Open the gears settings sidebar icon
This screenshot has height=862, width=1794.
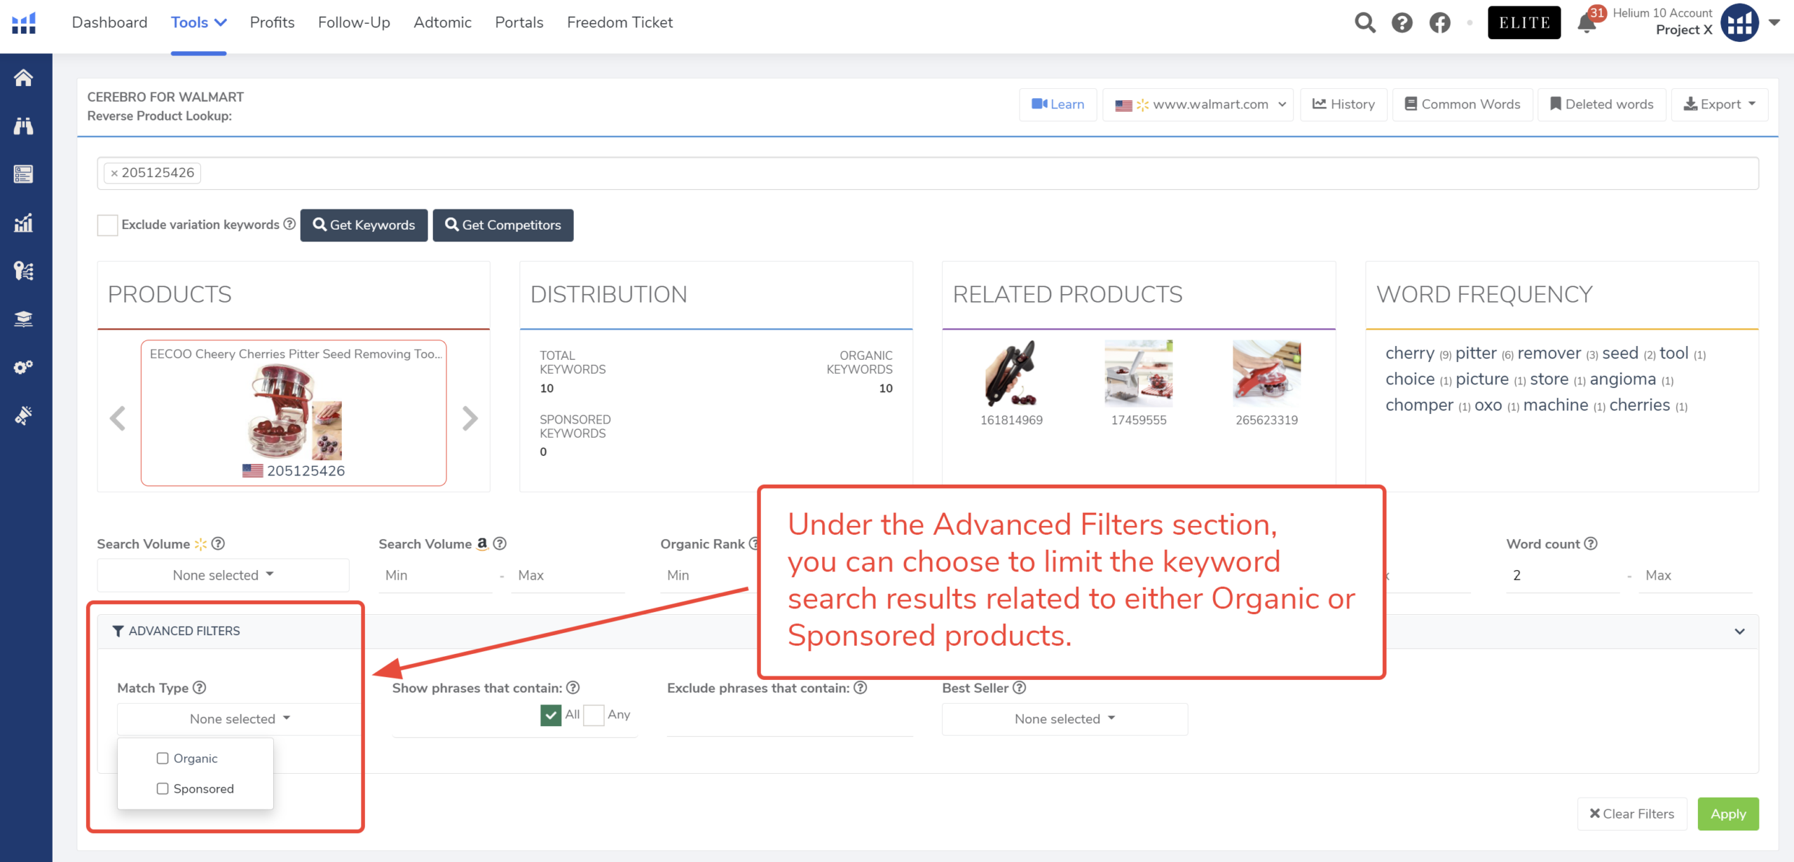click(24, 367)
